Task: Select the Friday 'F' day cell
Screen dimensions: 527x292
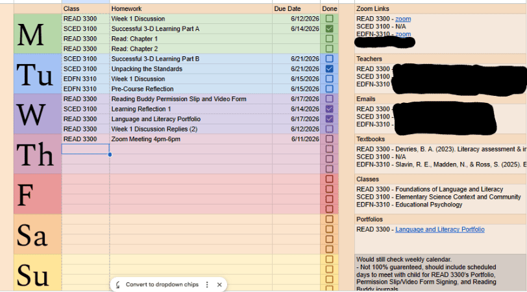Action: click(38, 194)
